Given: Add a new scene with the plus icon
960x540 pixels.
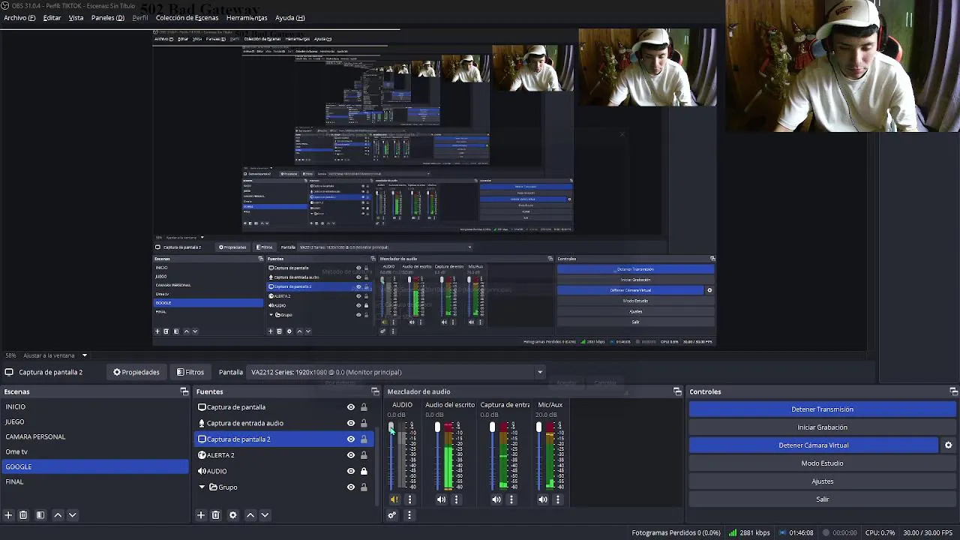Looking at the screenshot, I should point(8,515).
